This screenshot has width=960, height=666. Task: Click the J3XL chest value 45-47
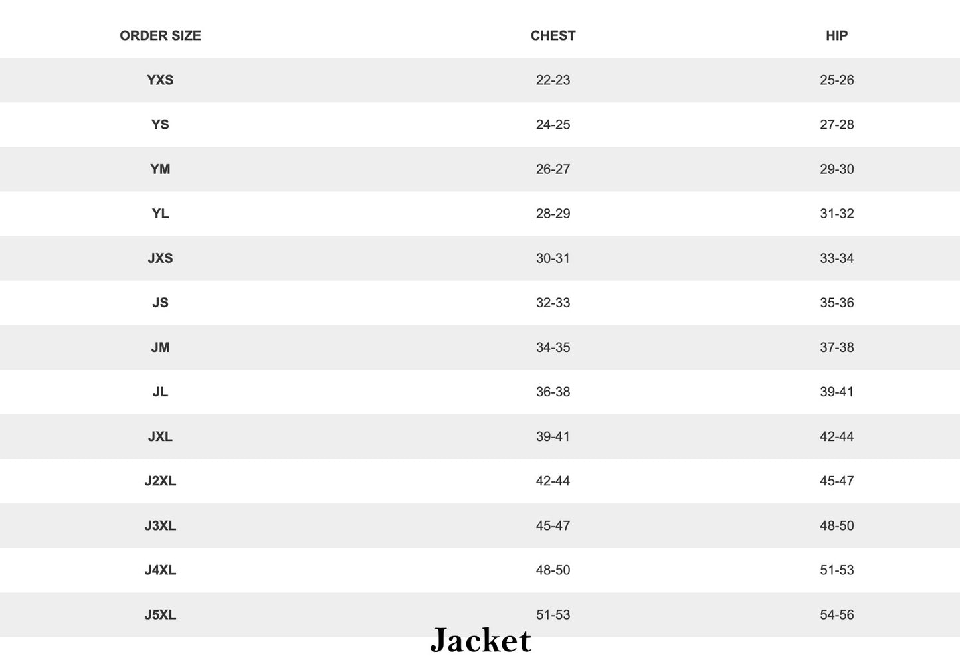tap(553, 525)
